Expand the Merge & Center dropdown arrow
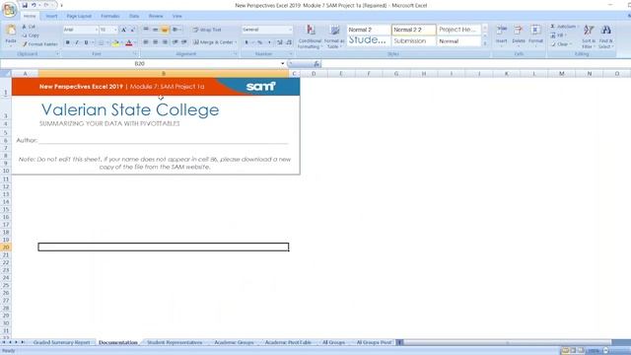The width and height of the screenshot is (631, 355). (x=236, y=42)
